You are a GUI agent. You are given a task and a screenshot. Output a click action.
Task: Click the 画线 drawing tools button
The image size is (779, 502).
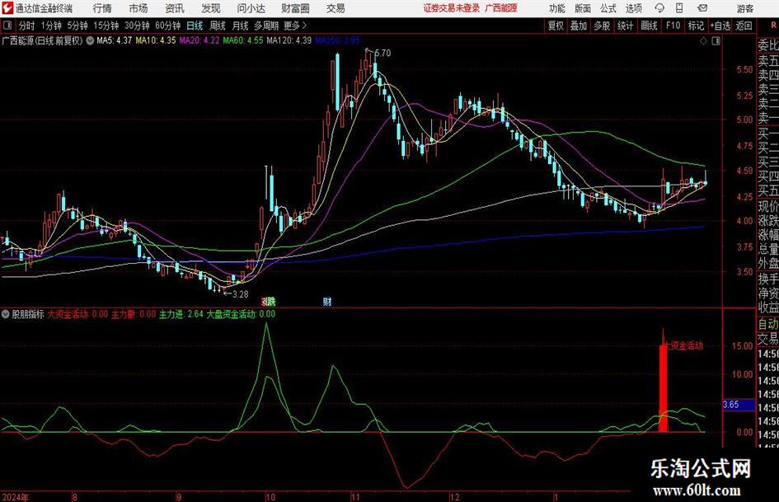[x=649, y=26]
